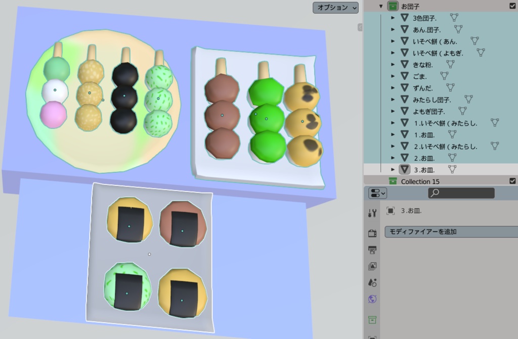Click the object icon of 2.お皿. row

pos(404,158)
